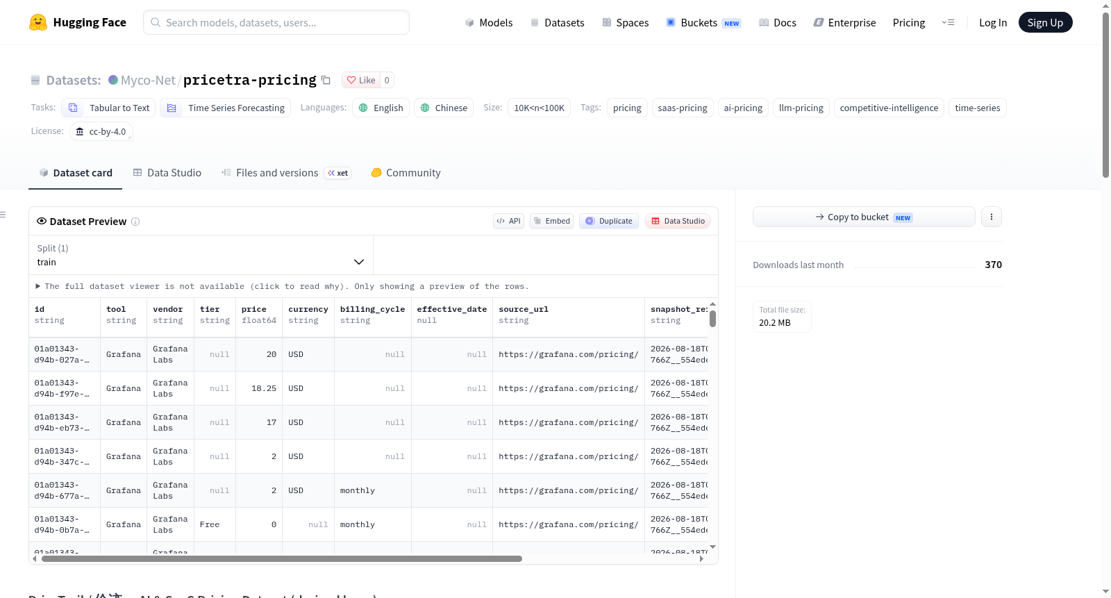
Task: Click the cell with price 18.25
Action: (x=259, y=388)
